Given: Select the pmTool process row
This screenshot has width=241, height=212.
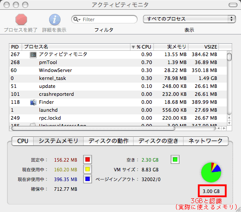Looking at the screenshot, I should pyautogui.click(x=118, y=62).
